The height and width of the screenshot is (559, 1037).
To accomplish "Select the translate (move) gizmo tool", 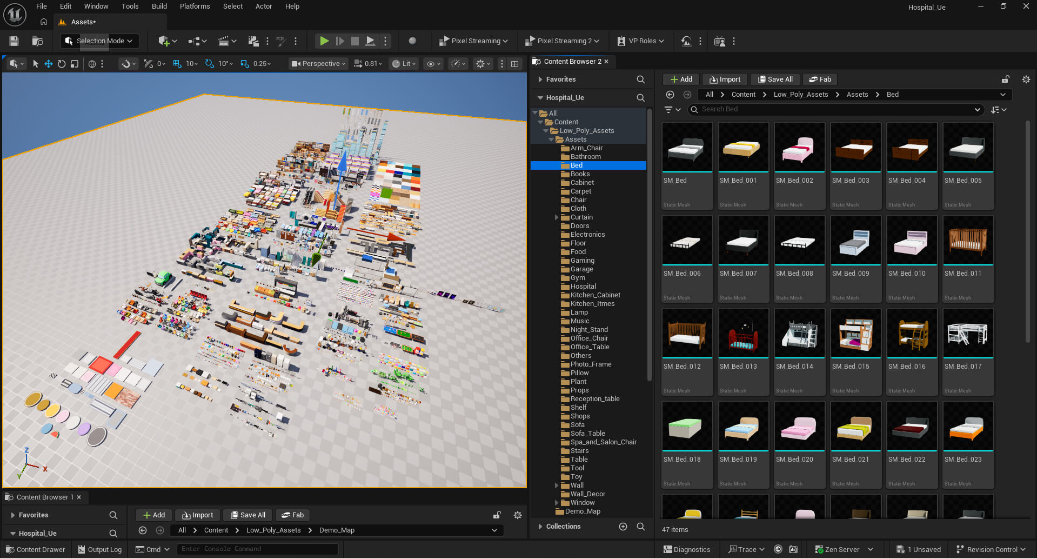I will point(49,64).
